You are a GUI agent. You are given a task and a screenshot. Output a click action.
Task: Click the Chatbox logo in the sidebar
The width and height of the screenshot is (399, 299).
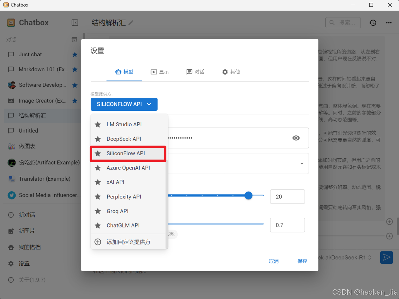coord(11,23)
